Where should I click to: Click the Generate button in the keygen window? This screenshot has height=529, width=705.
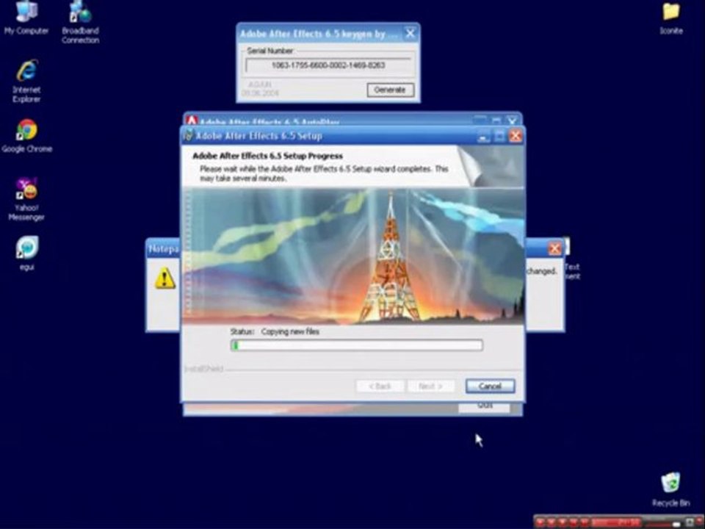(x=390, y=90)
